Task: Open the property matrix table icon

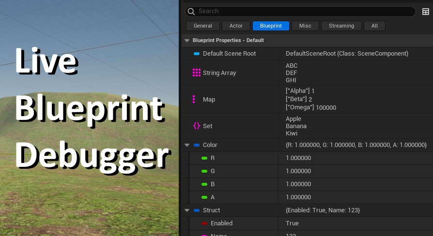Action: pos(426,12)
